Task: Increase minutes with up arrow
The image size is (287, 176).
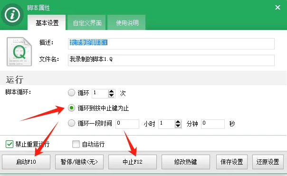Action: click(x=178, y=122)
